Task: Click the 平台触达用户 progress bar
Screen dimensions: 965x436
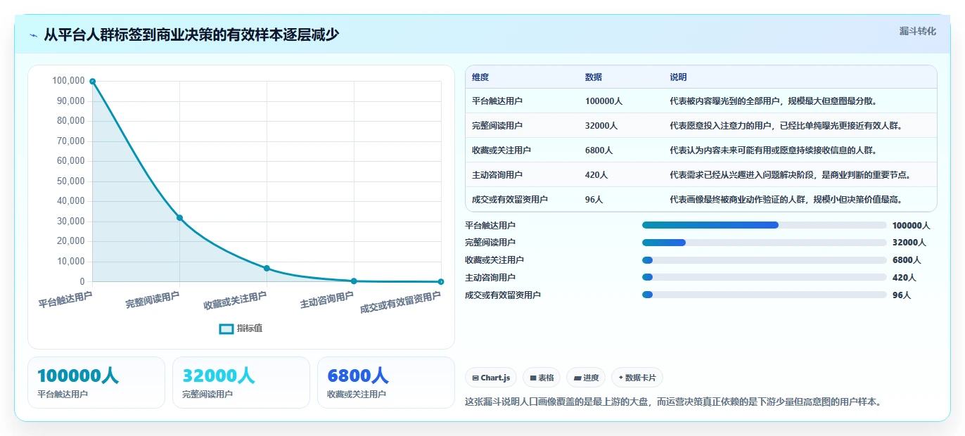Action: pyautogui.click(x=764, y=225)
